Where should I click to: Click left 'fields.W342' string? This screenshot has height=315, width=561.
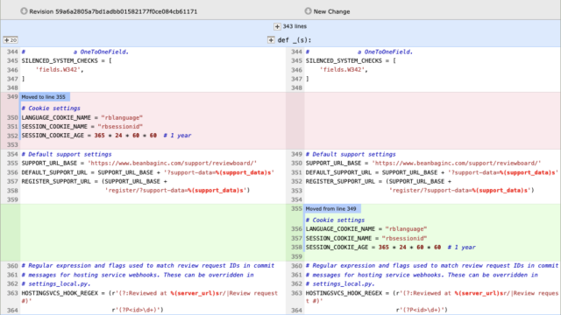point(58,70)
